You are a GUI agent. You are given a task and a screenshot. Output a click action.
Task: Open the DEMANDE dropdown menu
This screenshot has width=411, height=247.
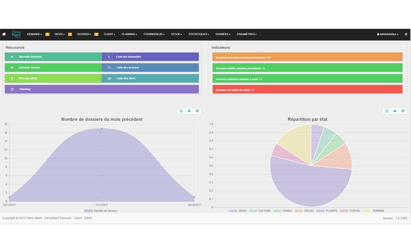(35, 34)
